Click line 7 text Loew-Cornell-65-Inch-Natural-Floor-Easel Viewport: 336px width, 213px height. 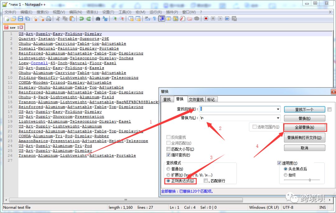point(67,63)
